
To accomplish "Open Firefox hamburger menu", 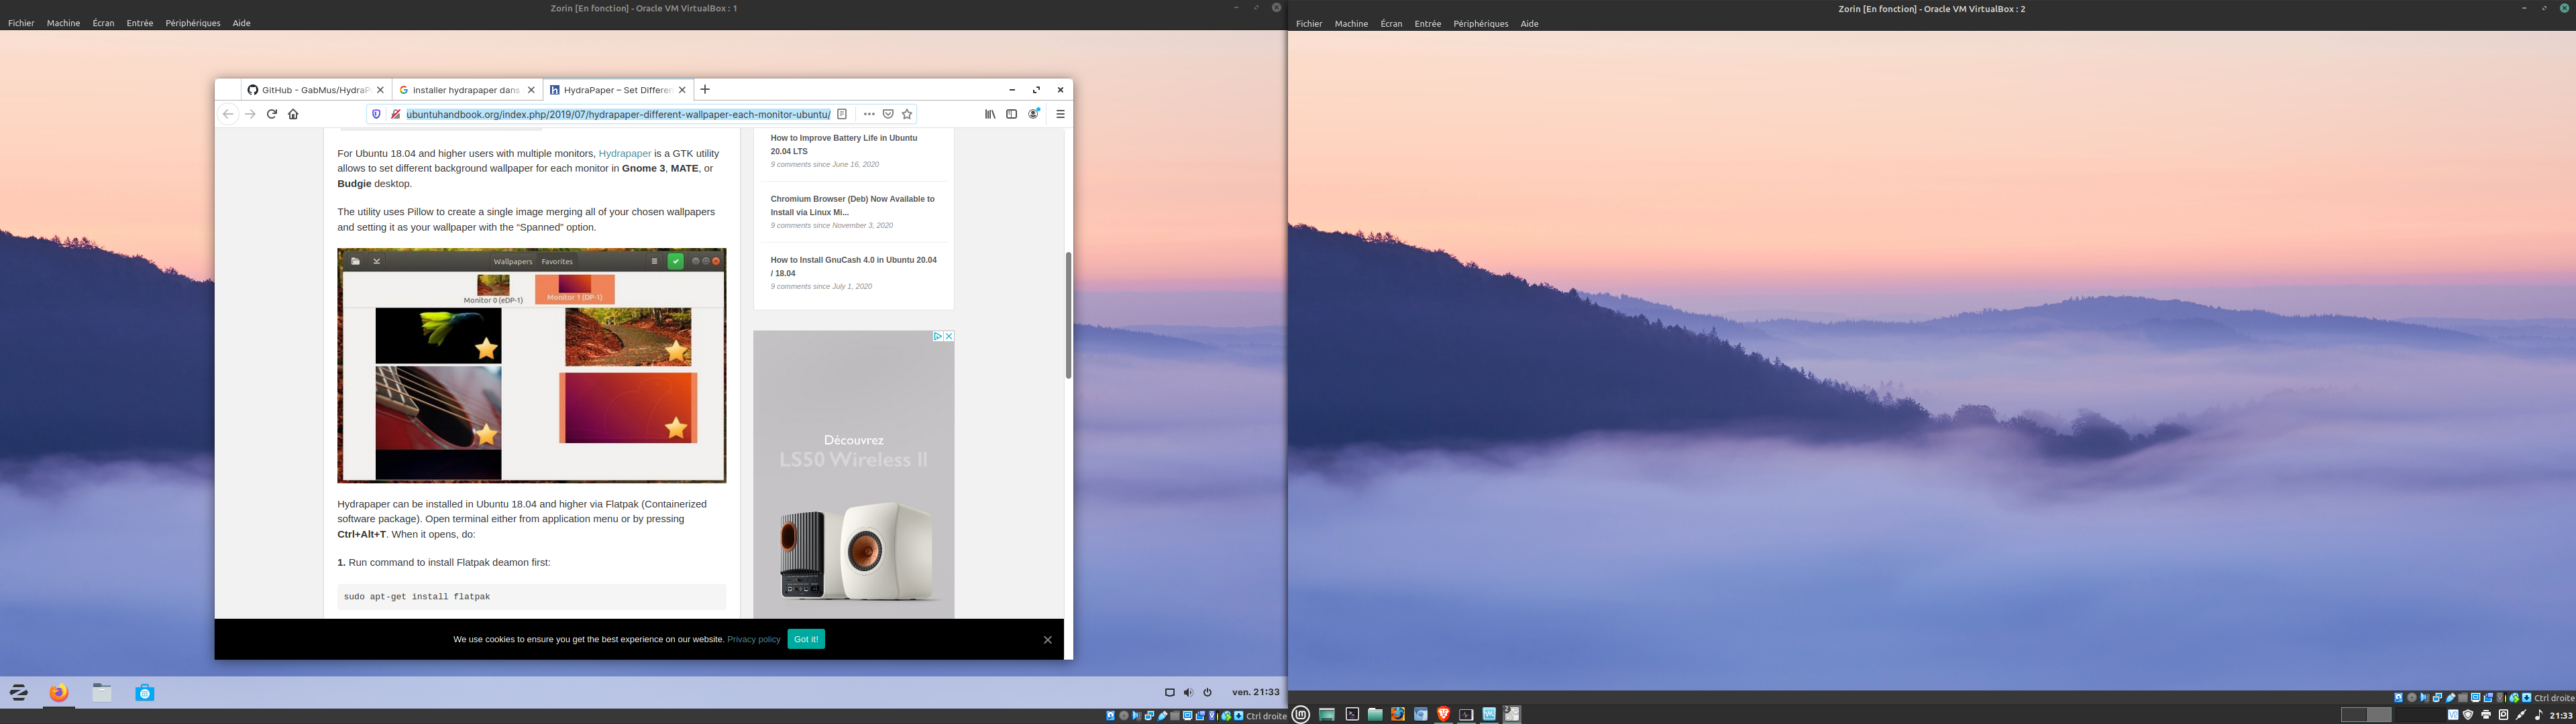I will [1060, 114].
